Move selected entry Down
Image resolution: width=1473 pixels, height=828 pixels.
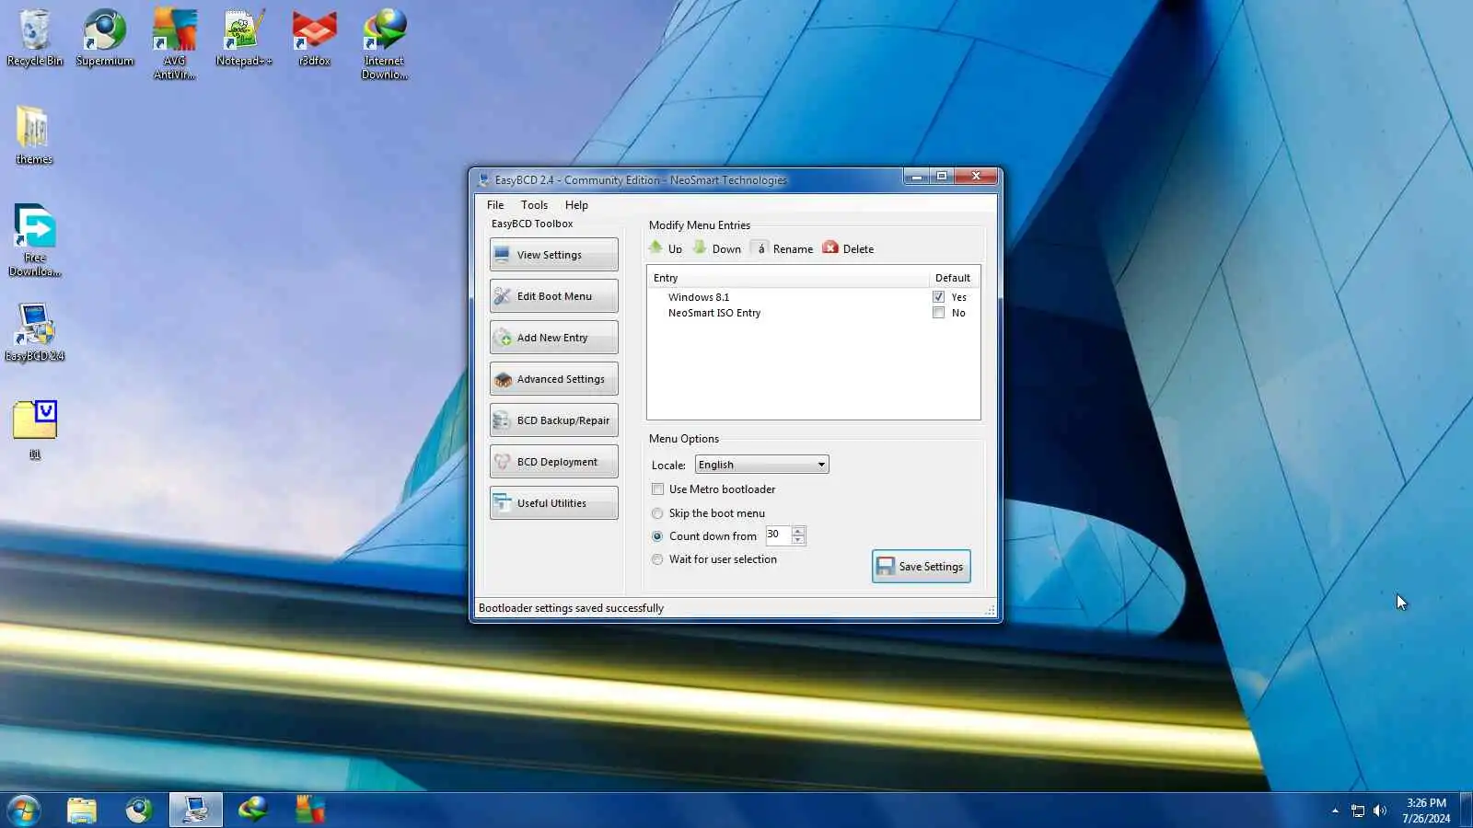(717, 248)
